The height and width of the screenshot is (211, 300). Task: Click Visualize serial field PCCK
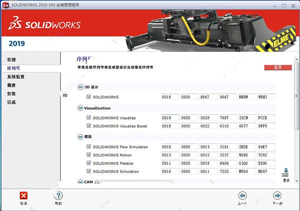coord(266,117)
